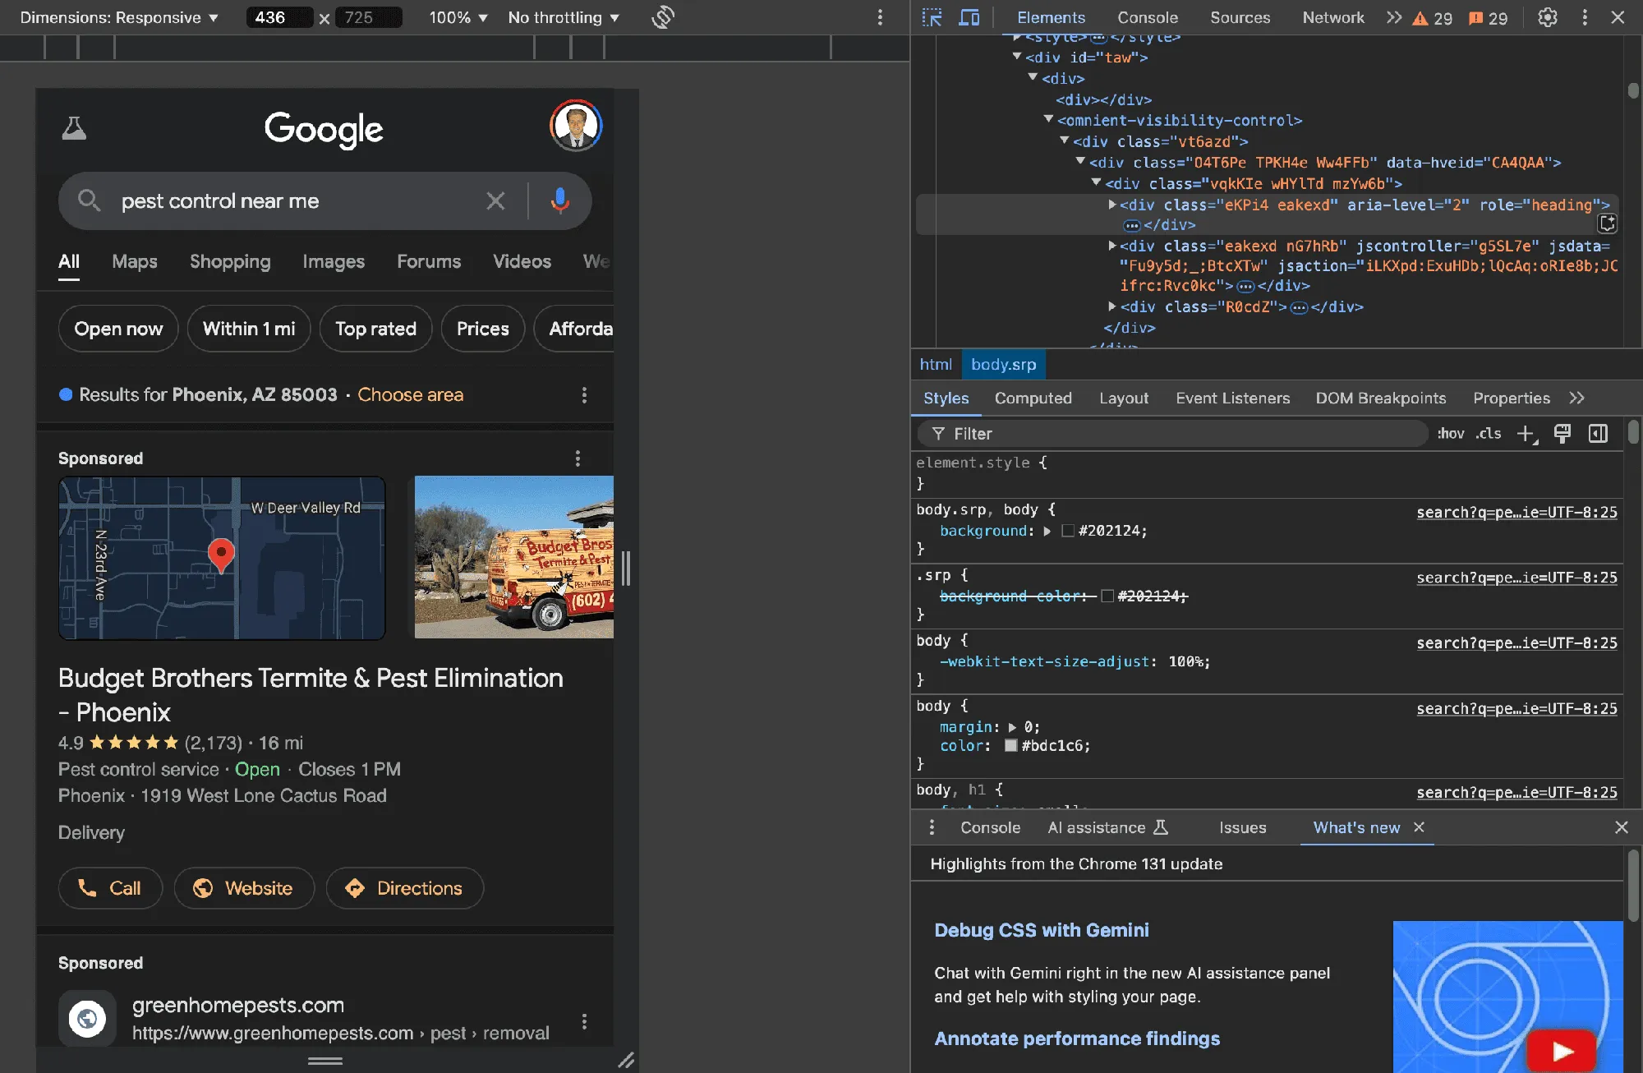Click the Styles Filter input field
This screenshot has width=1643, height=1073.
point(1173,434)
